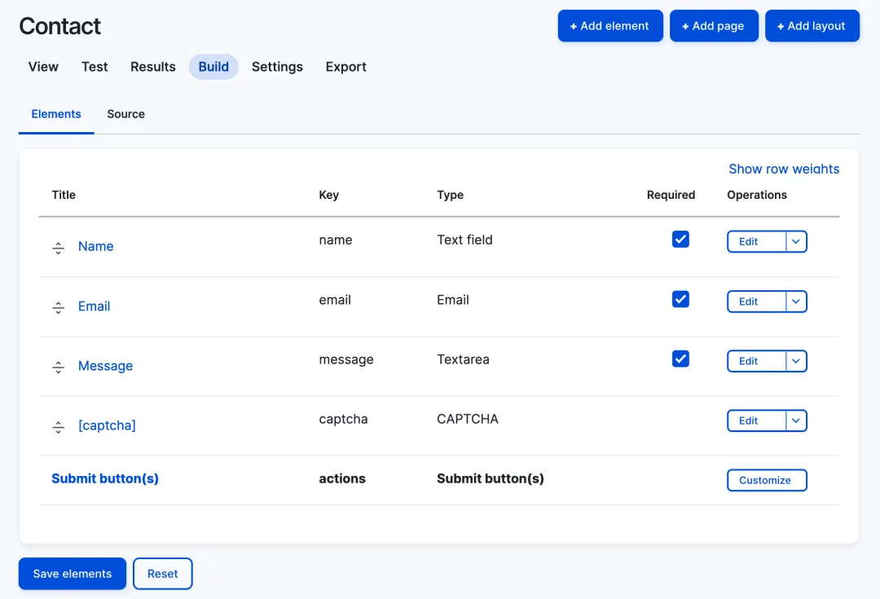Click the Add element button
The image size is (880, 599).
[x=610, y=26]
